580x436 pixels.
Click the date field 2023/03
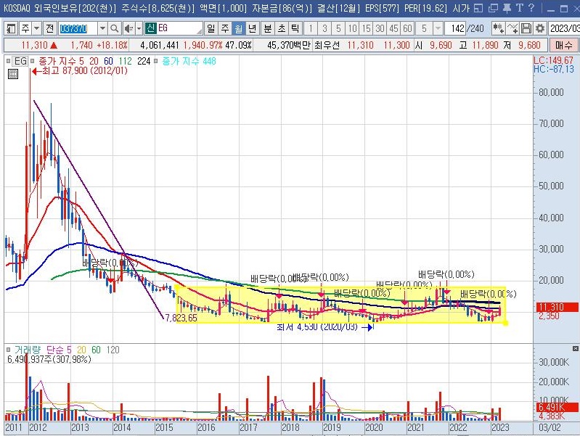pos(564,28)
